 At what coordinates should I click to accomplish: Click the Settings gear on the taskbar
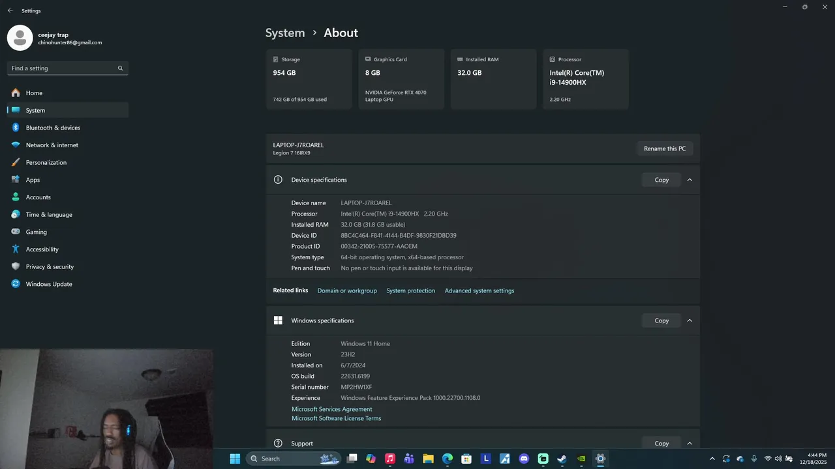point(600,459)
